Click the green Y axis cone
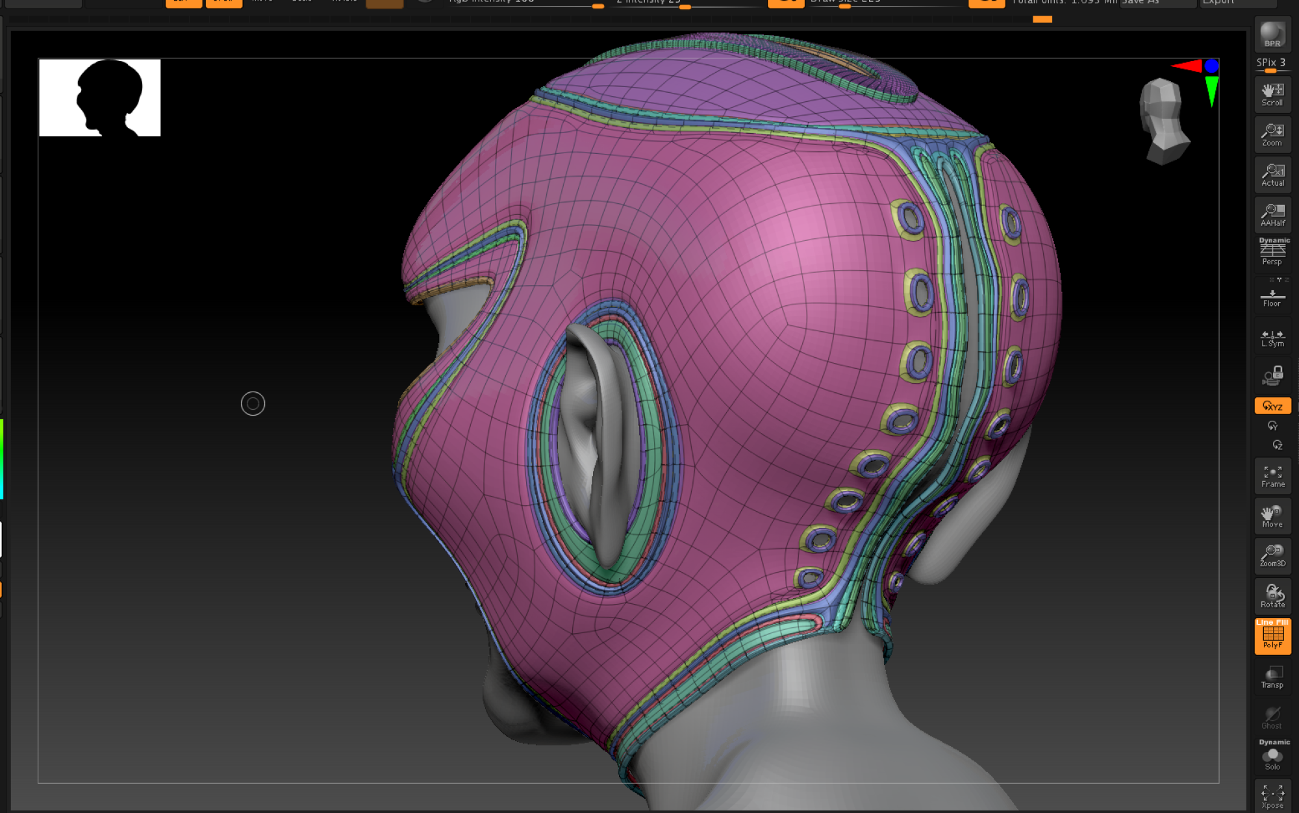The image size is (1299, 813). [x=1212, y=91]
